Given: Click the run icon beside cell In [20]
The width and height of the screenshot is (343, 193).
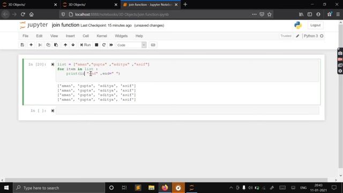Looking at the screenshot, I should pos(53,64).
